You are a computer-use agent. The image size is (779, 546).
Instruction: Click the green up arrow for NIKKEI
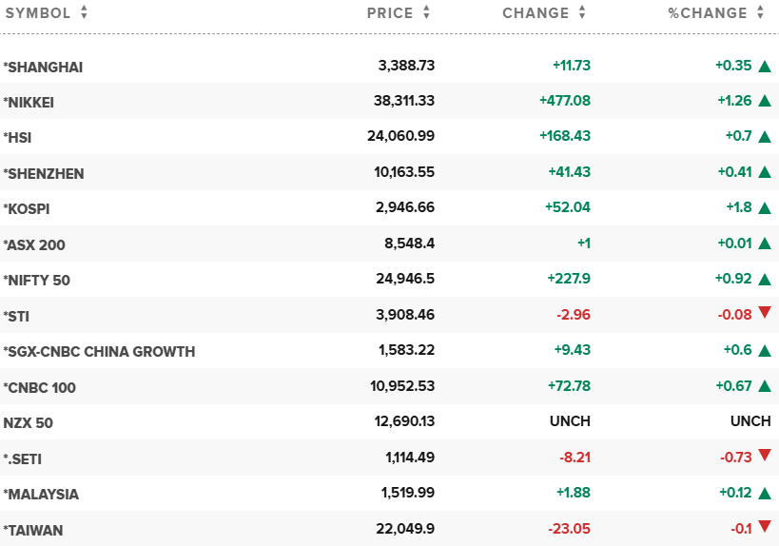click(764, 101)
